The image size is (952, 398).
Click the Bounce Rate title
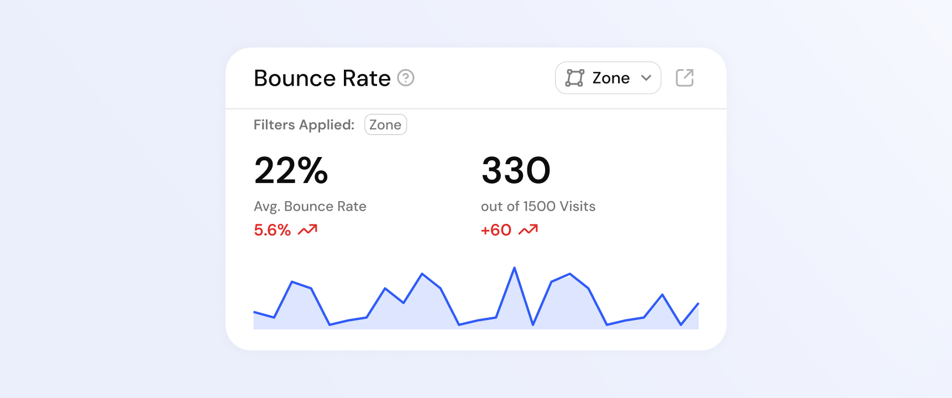pos(322,78)
